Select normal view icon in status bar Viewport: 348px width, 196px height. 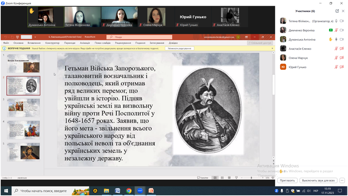[215, 178]
